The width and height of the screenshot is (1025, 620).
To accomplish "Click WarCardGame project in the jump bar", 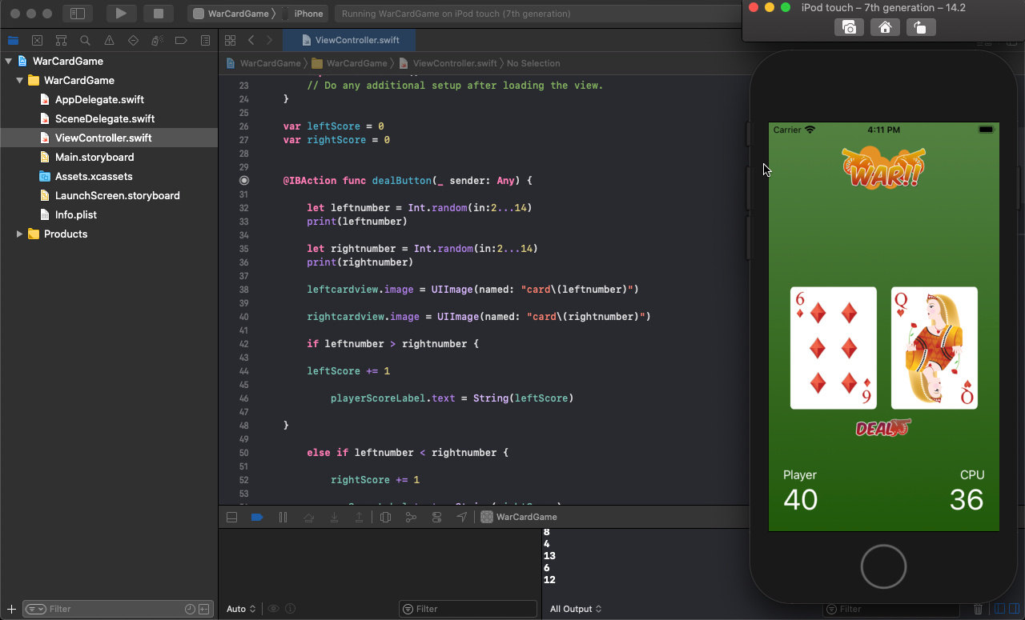I will (263, 63).
